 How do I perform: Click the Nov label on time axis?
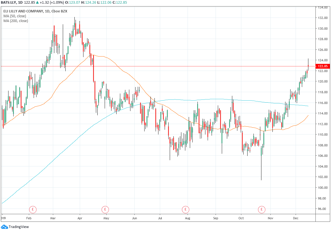pyautogui.click(x=270, y=218)
